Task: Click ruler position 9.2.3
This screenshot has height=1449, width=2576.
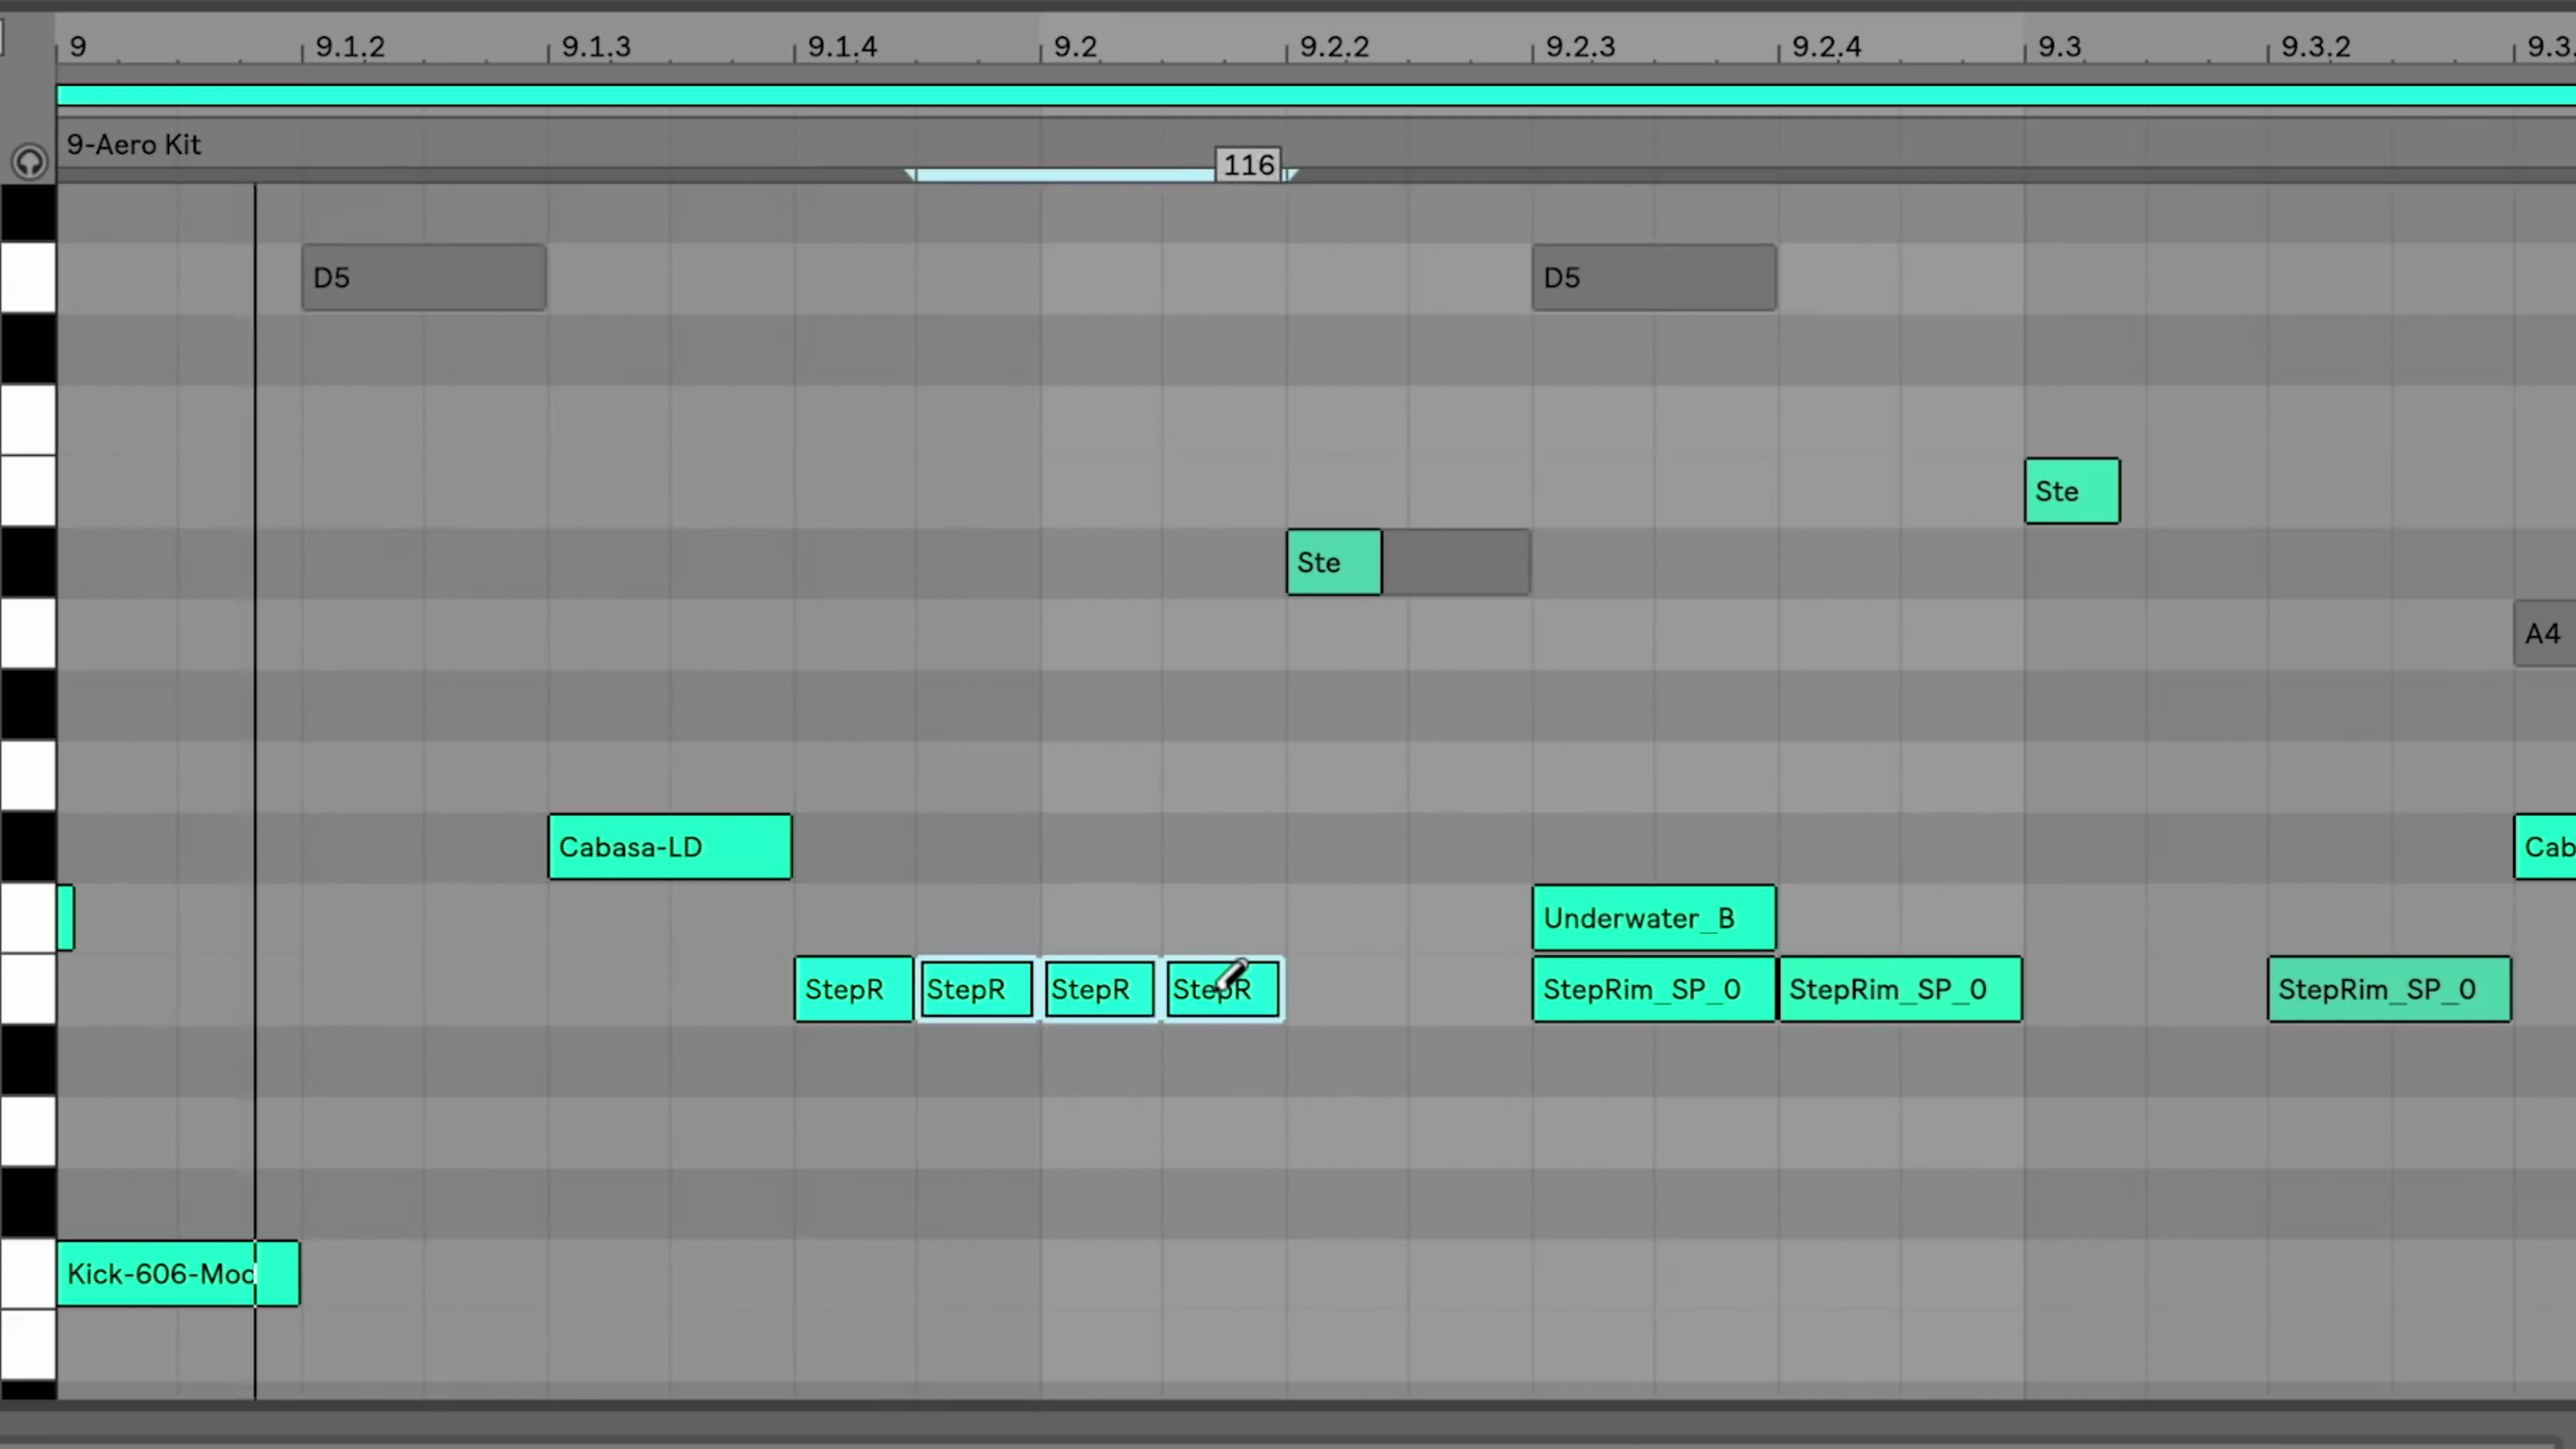Action: [1580, 47]
